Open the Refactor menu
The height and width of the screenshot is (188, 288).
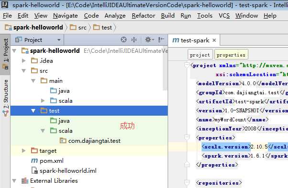(143, 16)
